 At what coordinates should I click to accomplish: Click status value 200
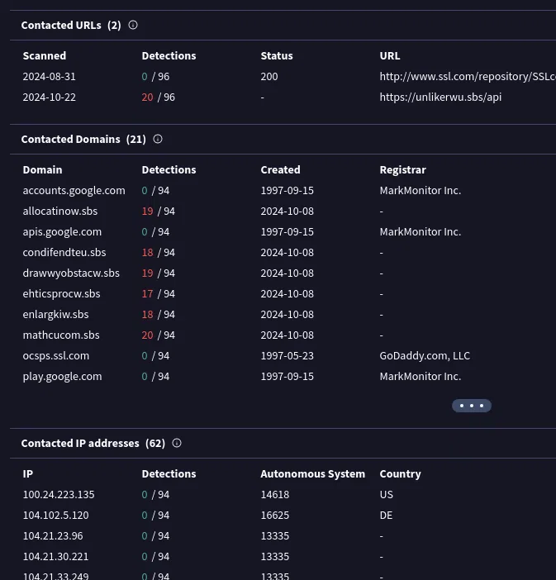click(x=269, y=77)
